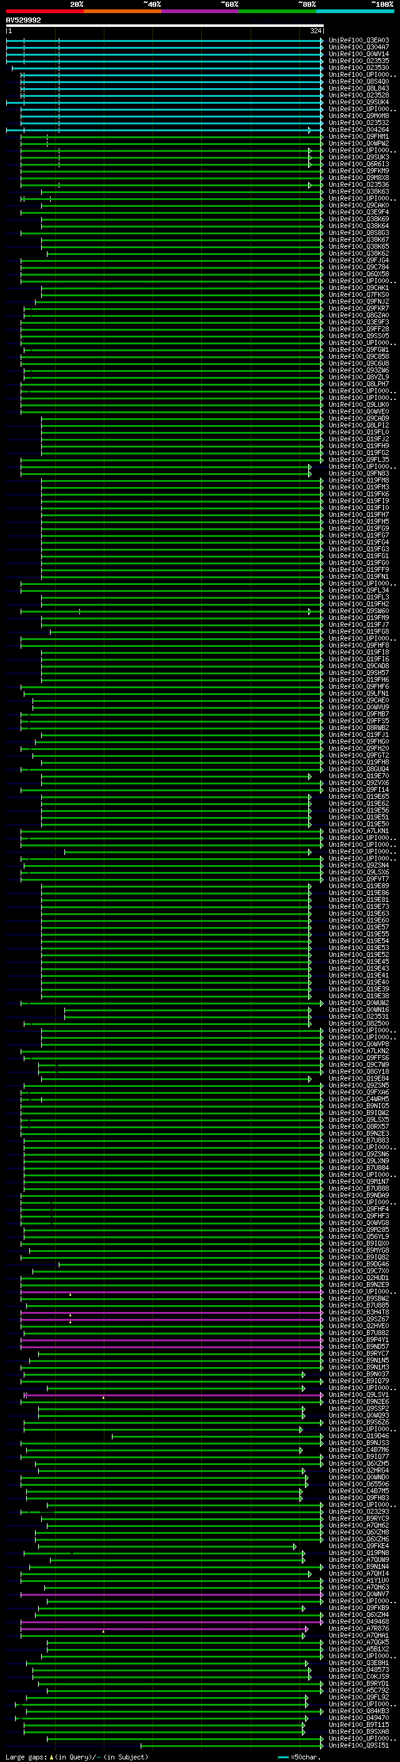The height and width of the screenshot is (1762, 400).
Task: Open hit UniRef100_A7R876
Action: pos(358,1628)
